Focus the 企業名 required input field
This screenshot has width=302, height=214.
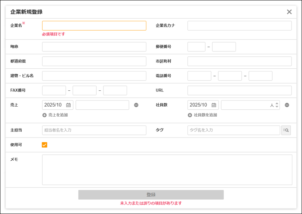coord(94,25)
